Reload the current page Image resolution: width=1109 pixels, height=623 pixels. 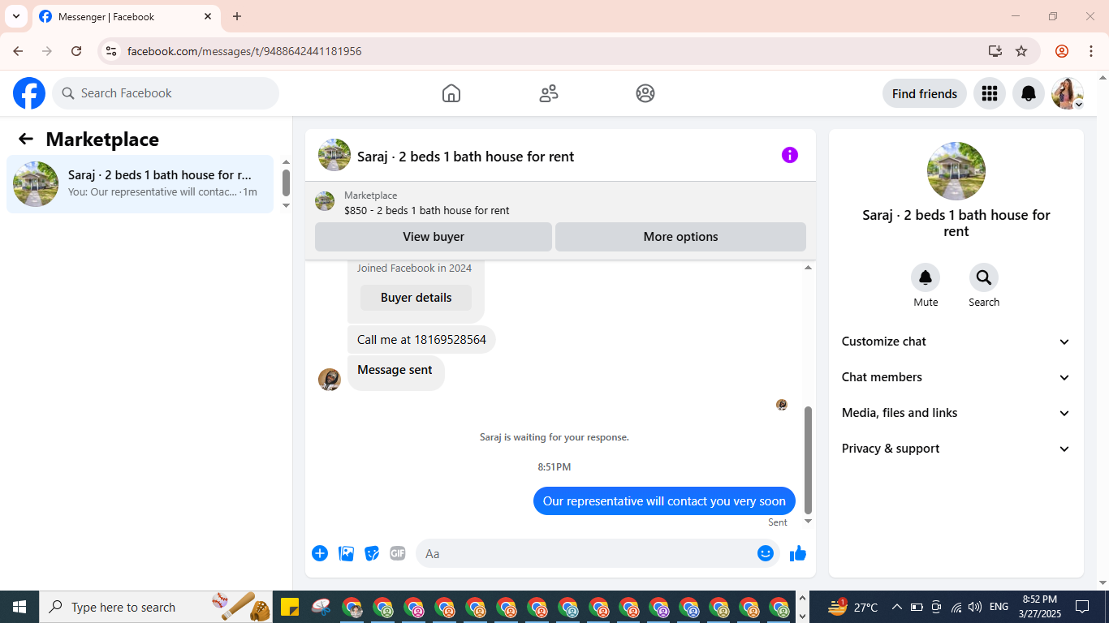pos(76,51)
